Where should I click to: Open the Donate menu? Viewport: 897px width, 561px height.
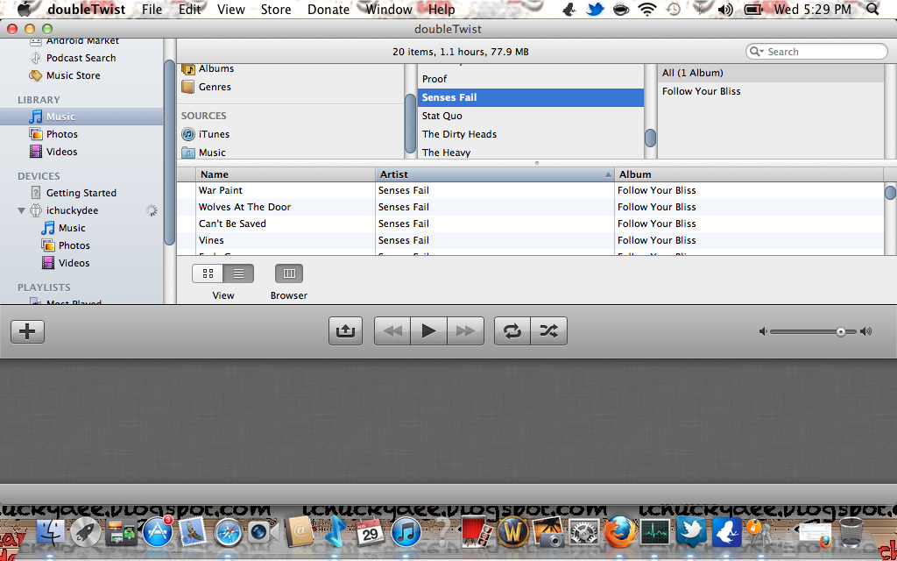[x=328, y=9]
